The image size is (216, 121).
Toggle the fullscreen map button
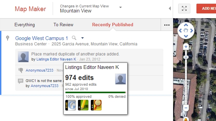tap(184, 8)
